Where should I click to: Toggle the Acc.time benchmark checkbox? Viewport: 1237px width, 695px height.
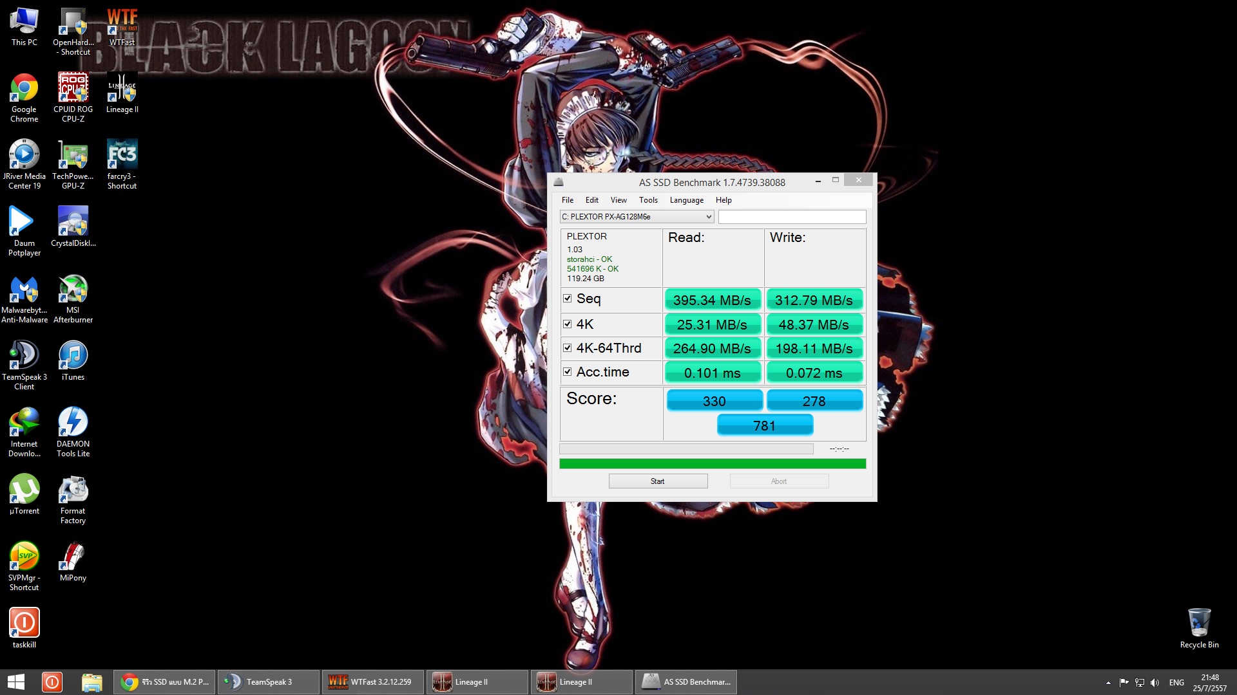568,372
